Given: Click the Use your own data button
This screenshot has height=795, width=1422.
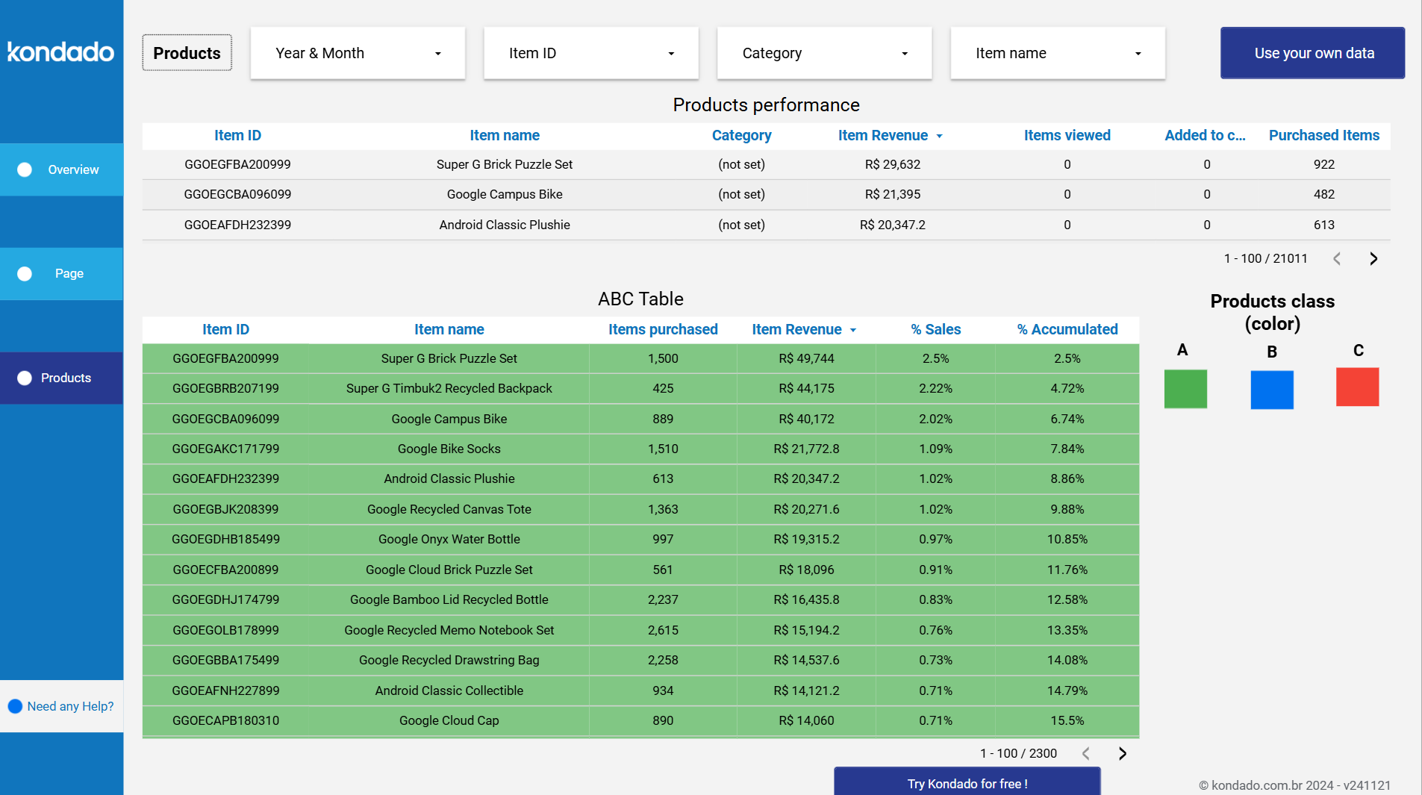Looking at the screenshot, I should tap(1312, 53).
